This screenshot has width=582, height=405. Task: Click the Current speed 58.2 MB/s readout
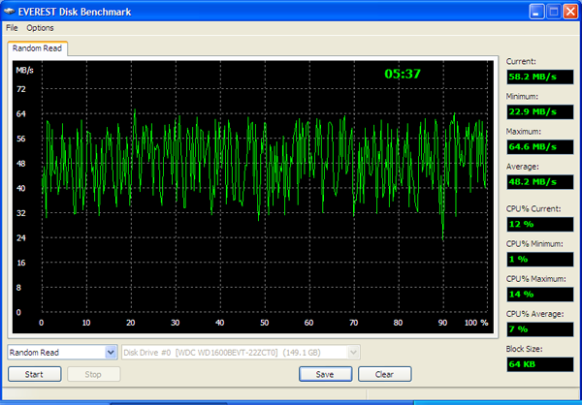click(539, 77)
